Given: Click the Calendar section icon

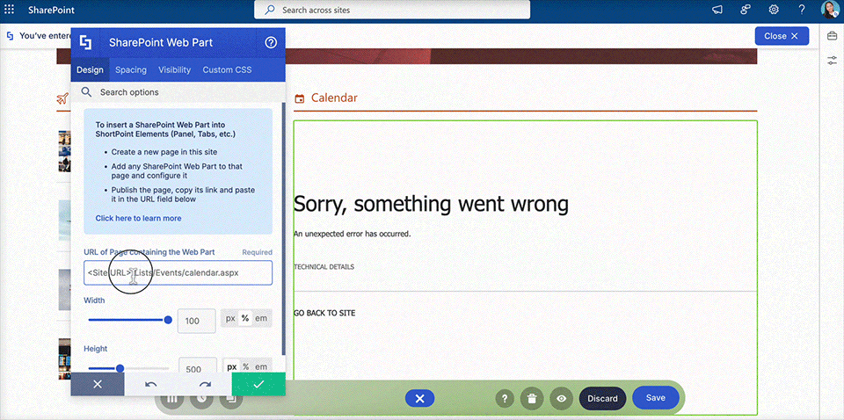Looking at the screenshot, I should 300,98.
